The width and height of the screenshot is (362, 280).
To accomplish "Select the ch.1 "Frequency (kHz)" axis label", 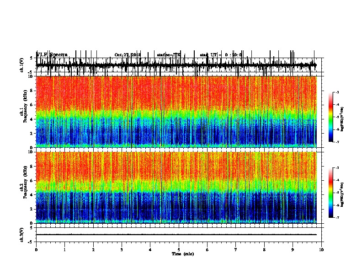I will [25, 106].
